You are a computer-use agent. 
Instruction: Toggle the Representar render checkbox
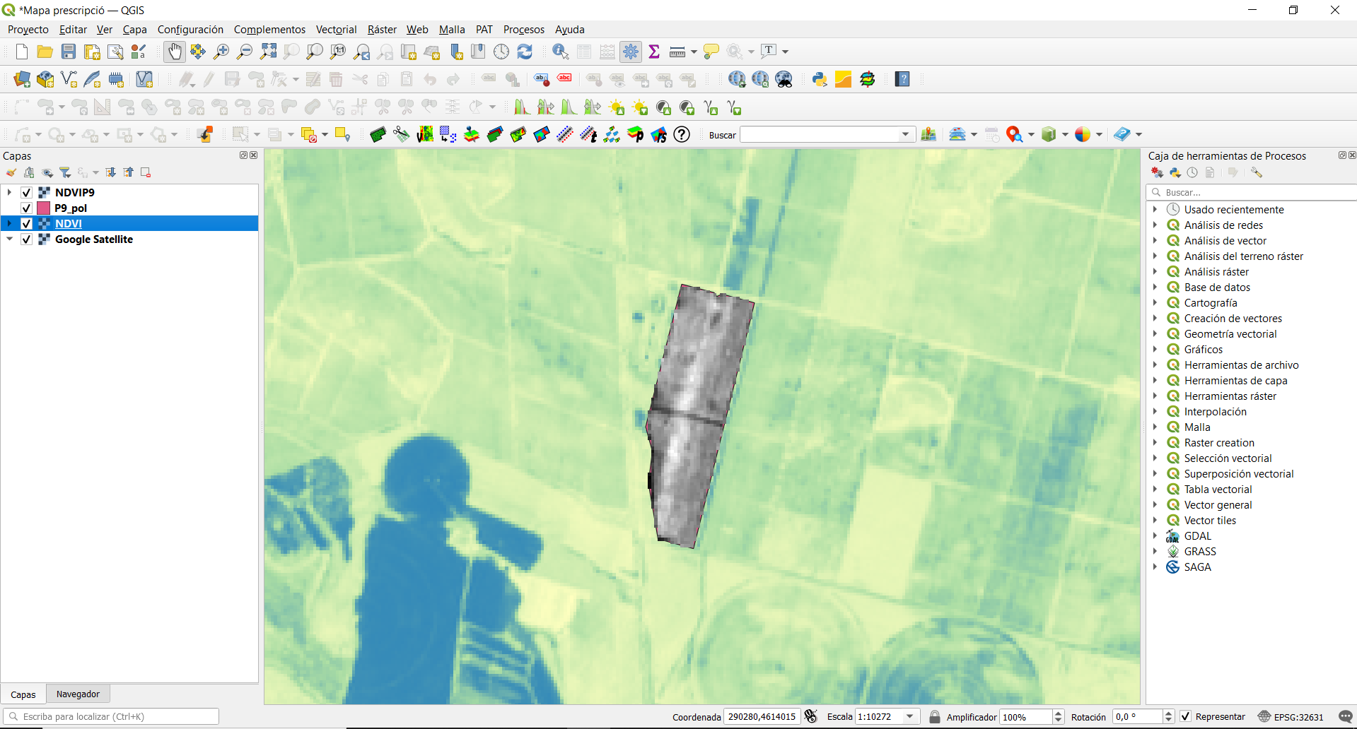[x=1186, y=717]
